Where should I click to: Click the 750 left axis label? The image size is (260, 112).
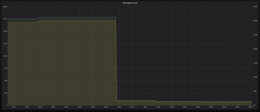6,68
